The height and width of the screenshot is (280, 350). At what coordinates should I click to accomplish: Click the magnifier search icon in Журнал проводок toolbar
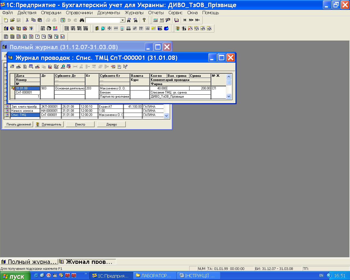(x=63, y=66)
